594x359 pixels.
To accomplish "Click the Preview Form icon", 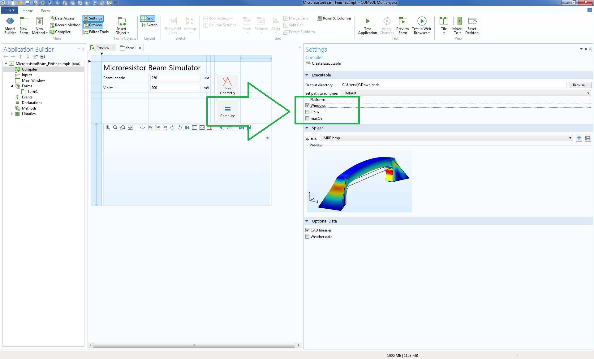I will click(x=402, y=22).
